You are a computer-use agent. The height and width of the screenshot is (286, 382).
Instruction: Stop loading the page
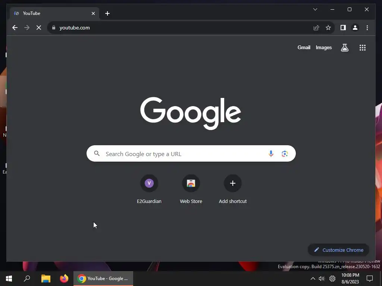click(x=39, y=28)
